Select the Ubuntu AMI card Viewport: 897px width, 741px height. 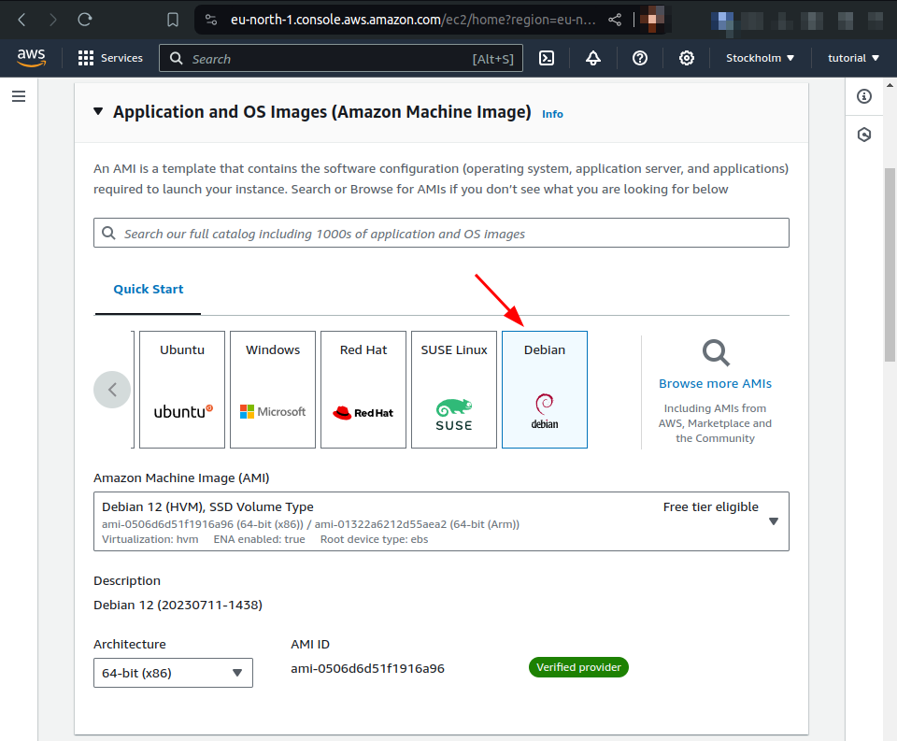181,389
